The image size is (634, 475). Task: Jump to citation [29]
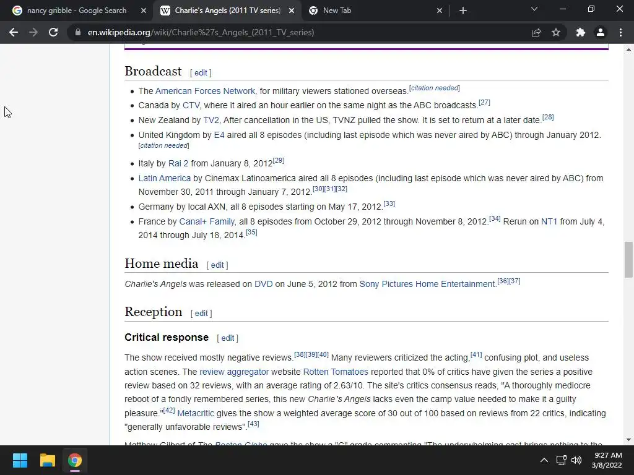tap(279, 160)
